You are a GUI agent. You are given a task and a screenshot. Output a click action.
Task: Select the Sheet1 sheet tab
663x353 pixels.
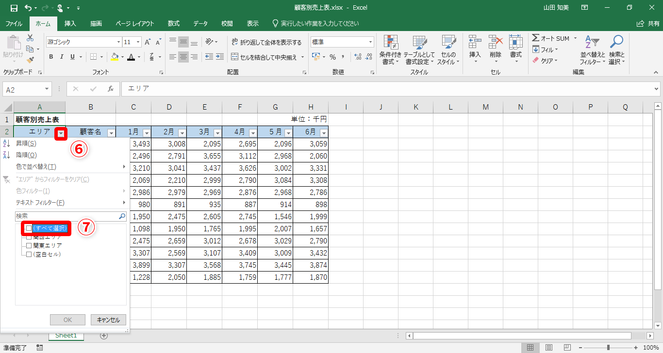(66, 335)
